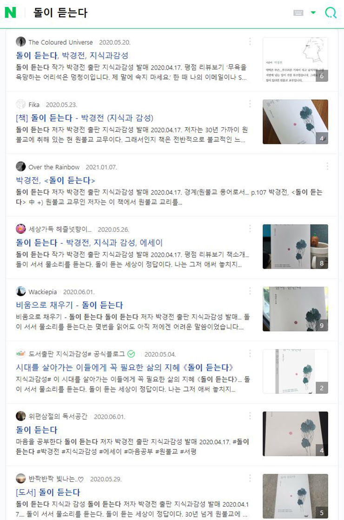The image size is (344, 520).
Task: Click the Wackiepia profile avatar
Action: coord(20,291)
